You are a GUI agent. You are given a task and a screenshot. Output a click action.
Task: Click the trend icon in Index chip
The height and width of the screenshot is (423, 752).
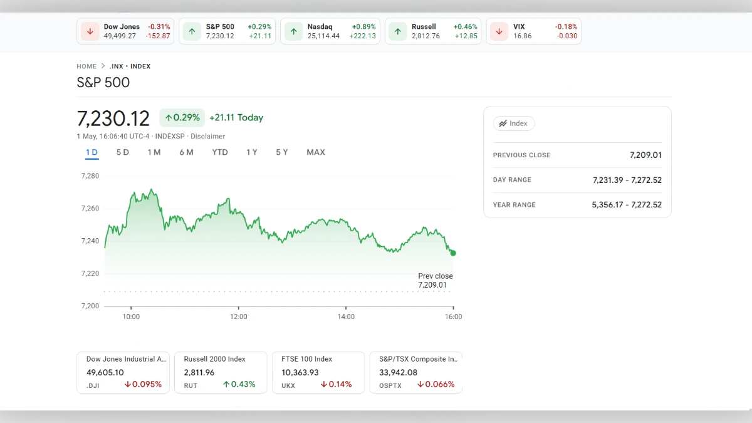[x=503, y=123]
